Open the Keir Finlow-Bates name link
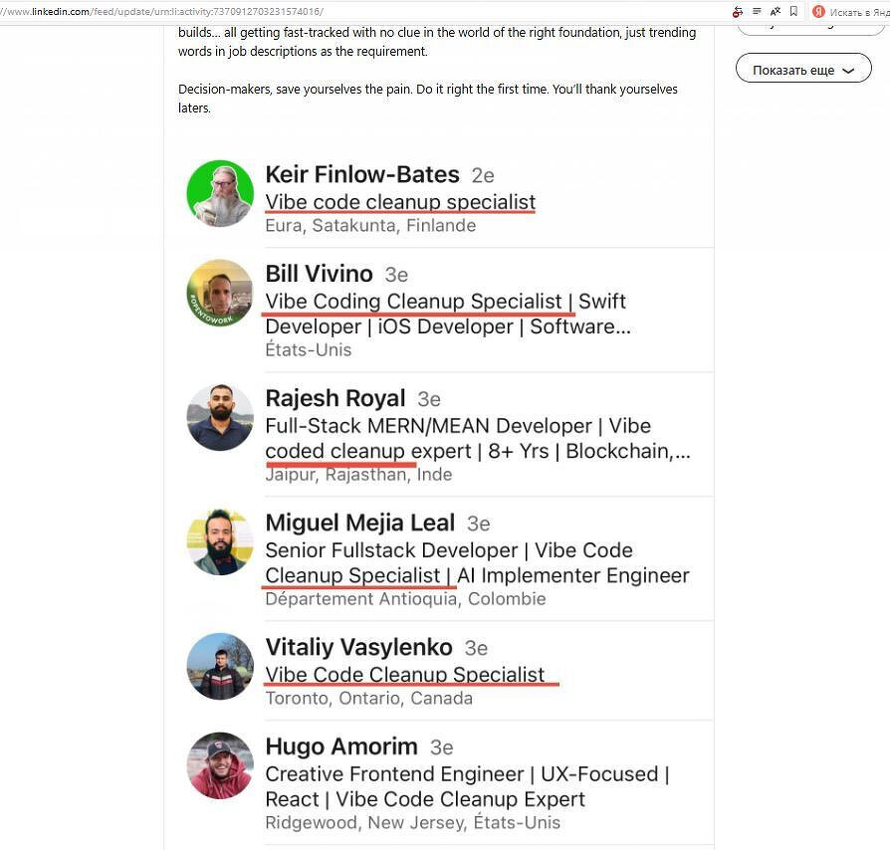The height and width of the screenshot is (850, 890). (362, 174)
